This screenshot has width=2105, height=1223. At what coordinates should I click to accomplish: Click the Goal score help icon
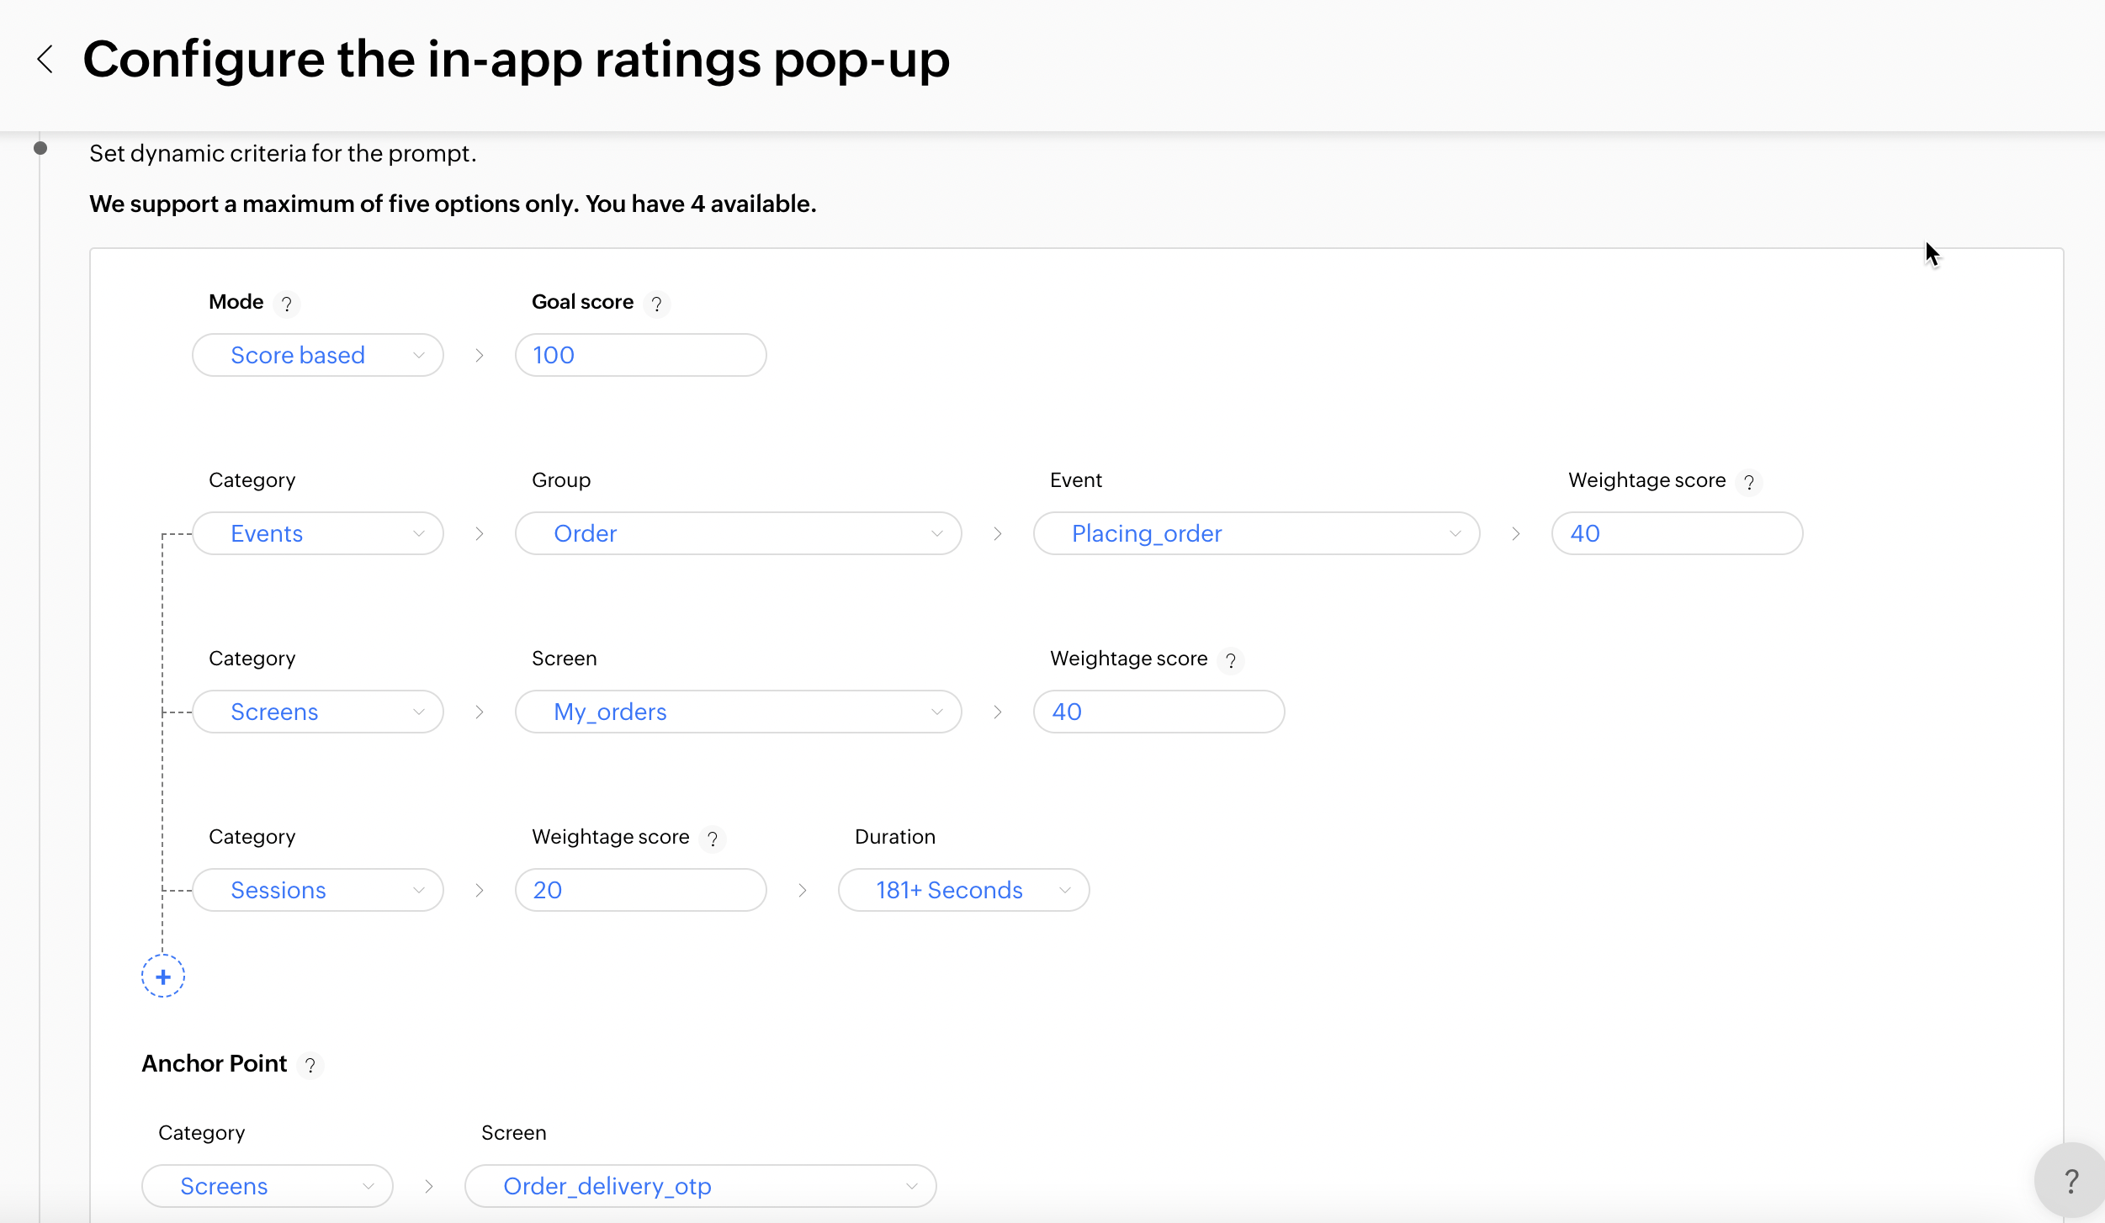(x=656, y=304)
